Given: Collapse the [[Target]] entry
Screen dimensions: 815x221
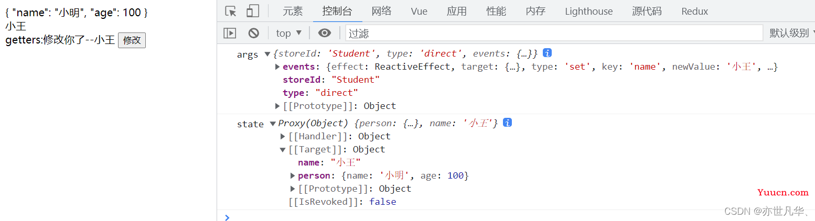Looking at the screenshot, I should point(283,149).
